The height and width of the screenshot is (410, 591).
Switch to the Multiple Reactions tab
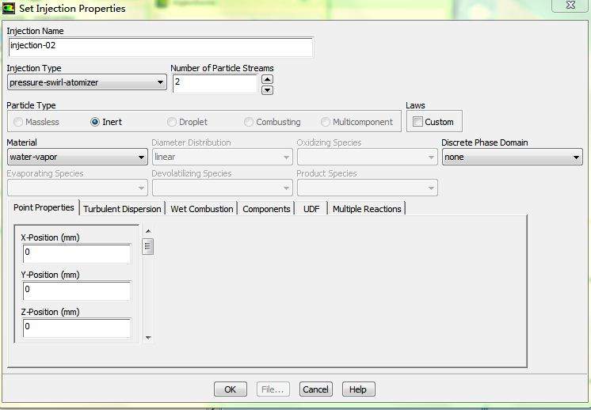(367, 209)
